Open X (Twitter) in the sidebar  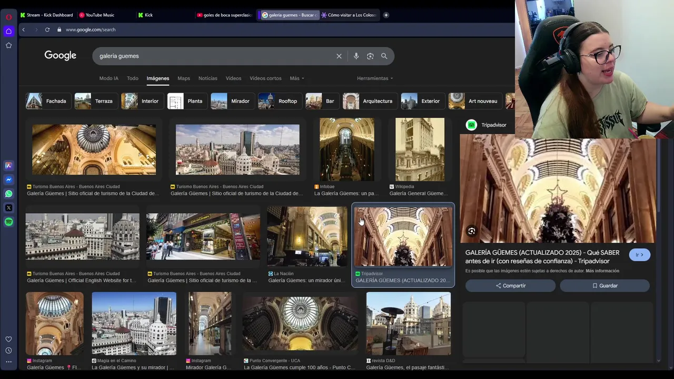click(8, 208)
